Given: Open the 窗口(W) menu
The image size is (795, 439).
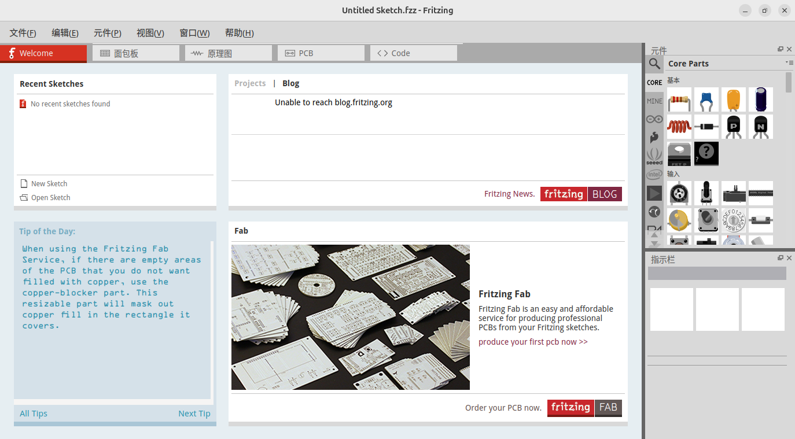Looking at the screenshot, I should [x=194, y=33].
